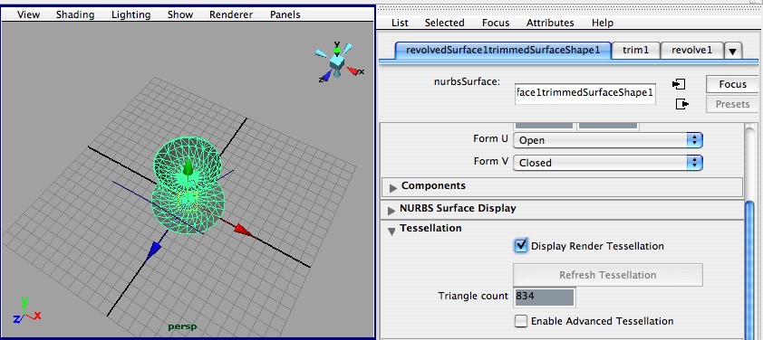Click the nurbsSurface name input field
Screen dimensions: 763x340
click(x=584, y=93)
